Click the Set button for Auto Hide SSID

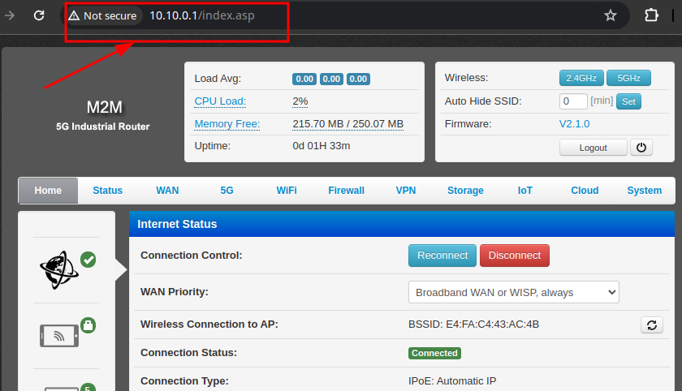pyautogui.click(x=628, y=101)
